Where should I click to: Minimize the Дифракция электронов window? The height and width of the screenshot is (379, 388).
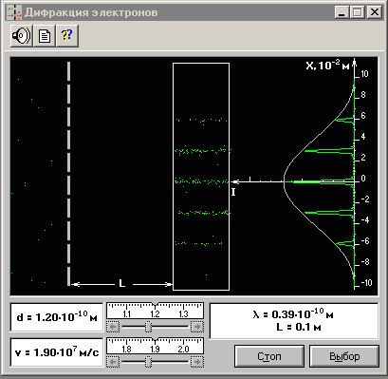point(341,12)
